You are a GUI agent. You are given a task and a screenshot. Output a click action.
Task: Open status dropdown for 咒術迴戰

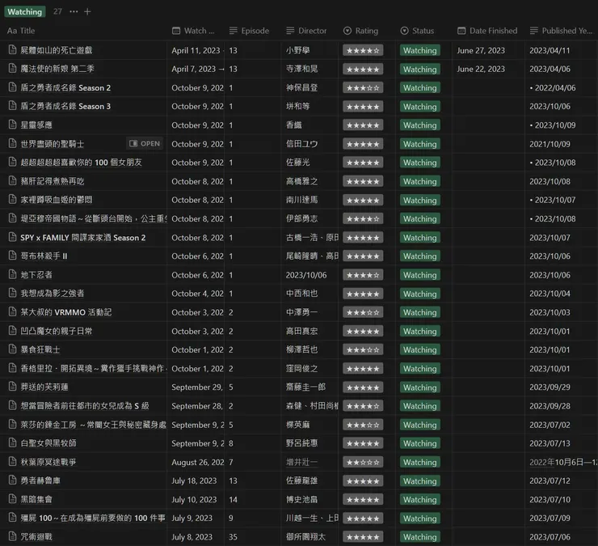420,537
